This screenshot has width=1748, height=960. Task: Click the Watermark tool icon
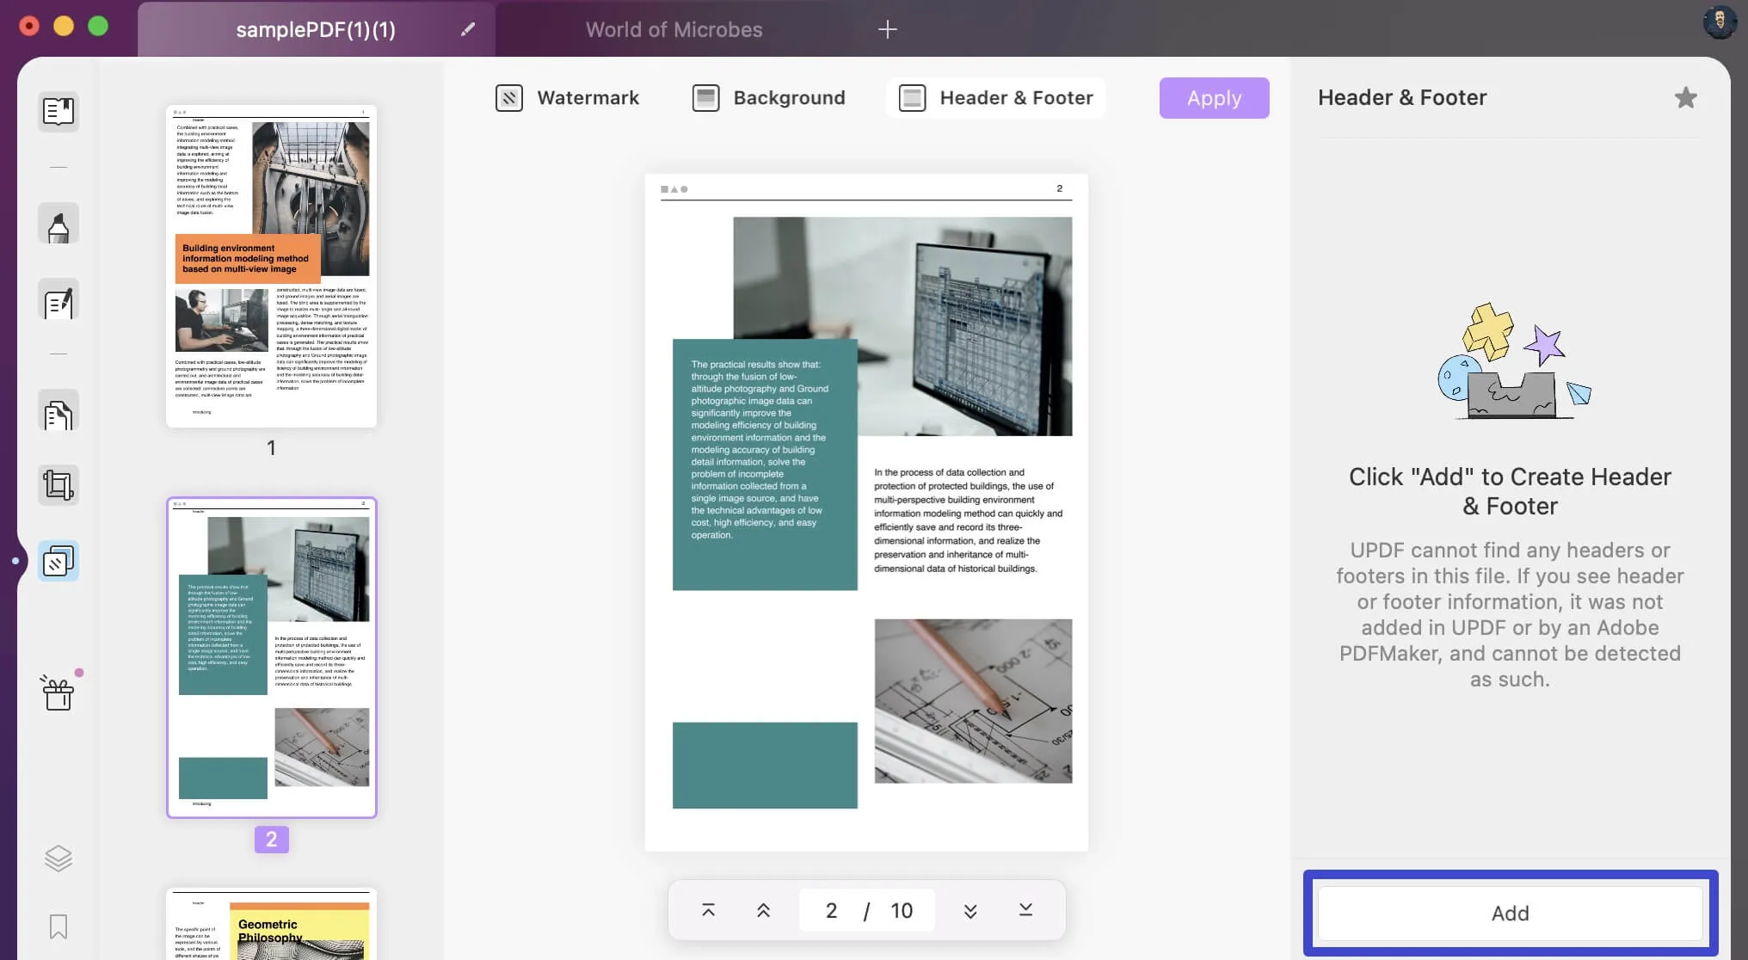(508, 98)
